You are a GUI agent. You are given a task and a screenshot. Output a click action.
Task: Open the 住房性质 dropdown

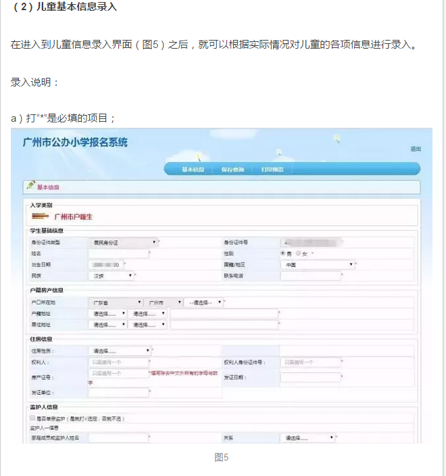[119, 351]
